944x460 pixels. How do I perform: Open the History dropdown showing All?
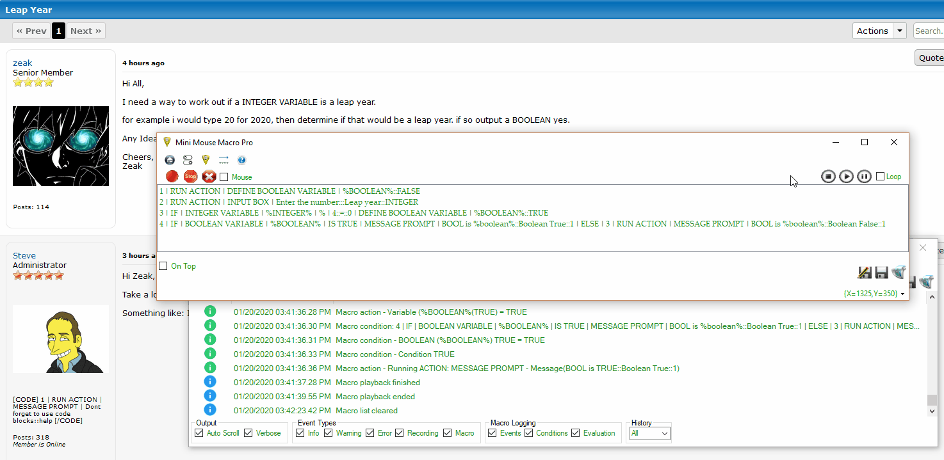pyautogui.click(x=650, y=433)
